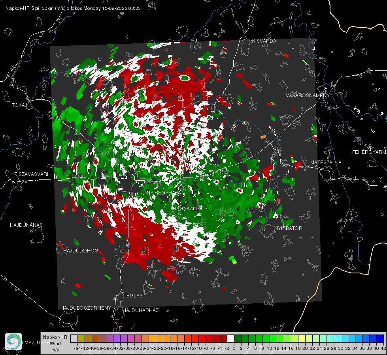Screen dimensions: 387x355
Task: Select the TISZAVASVÁRI city label
Action: [31, 174]
